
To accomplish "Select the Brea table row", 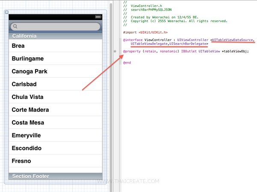I will click(x=55, y=46).
